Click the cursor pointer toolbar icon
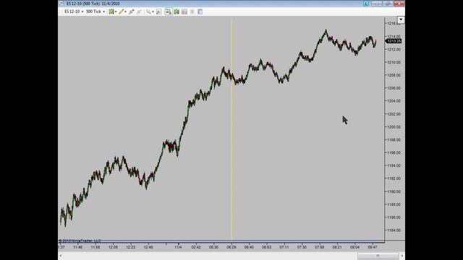 (x=132, y=12)
